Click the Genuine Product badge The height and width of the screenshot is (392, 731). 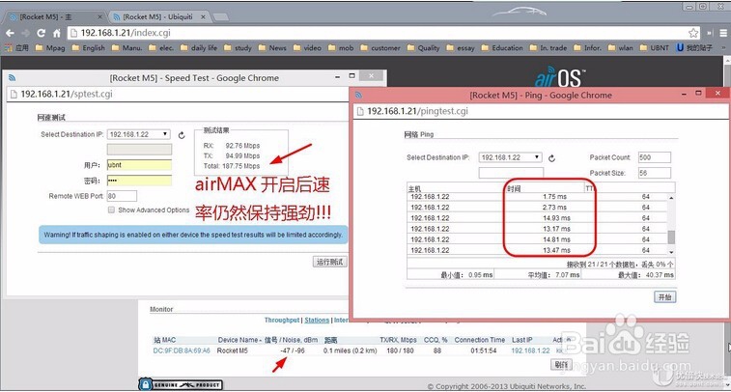[181, 384]
